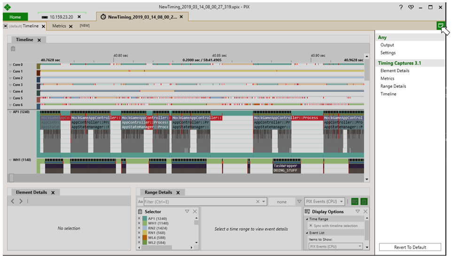The image size is (452, 259).
Task: Open the Items to Show dropdown
Action: 335,246
